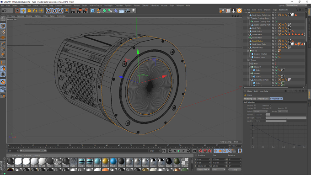Open viewport Display menu
311x175 pixels.
(x=29, y=16)
